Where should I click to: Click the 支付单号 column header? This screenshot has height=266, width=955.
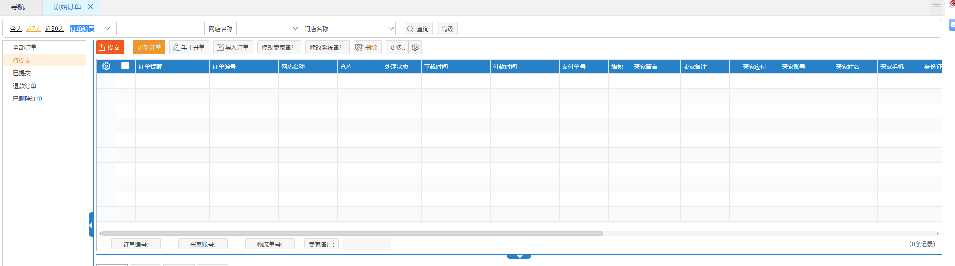point(584,66)
